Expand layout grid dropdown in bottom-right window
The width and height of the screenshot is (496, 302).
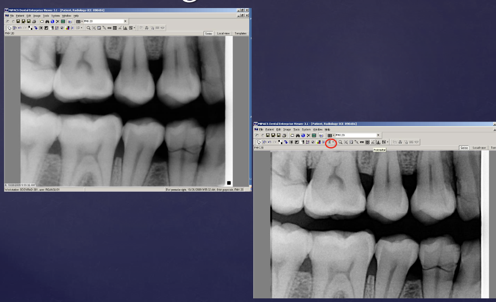pos(333,135)
